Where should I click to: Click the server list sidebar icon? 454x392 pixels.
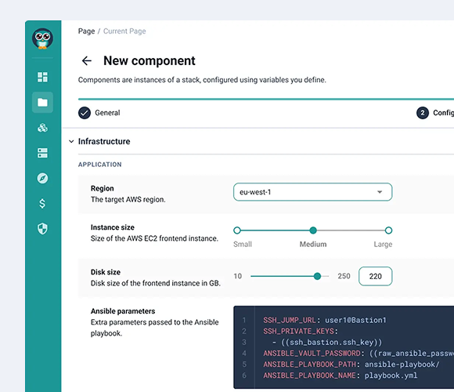pos(42,153)
